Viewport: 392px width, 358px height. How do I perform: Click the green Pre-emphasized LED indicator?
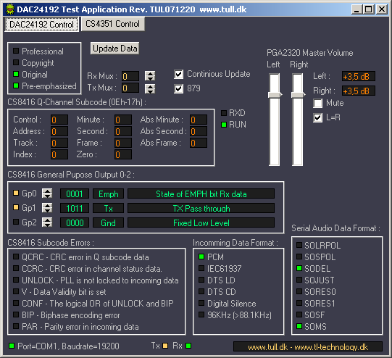[x=16, y=86]
